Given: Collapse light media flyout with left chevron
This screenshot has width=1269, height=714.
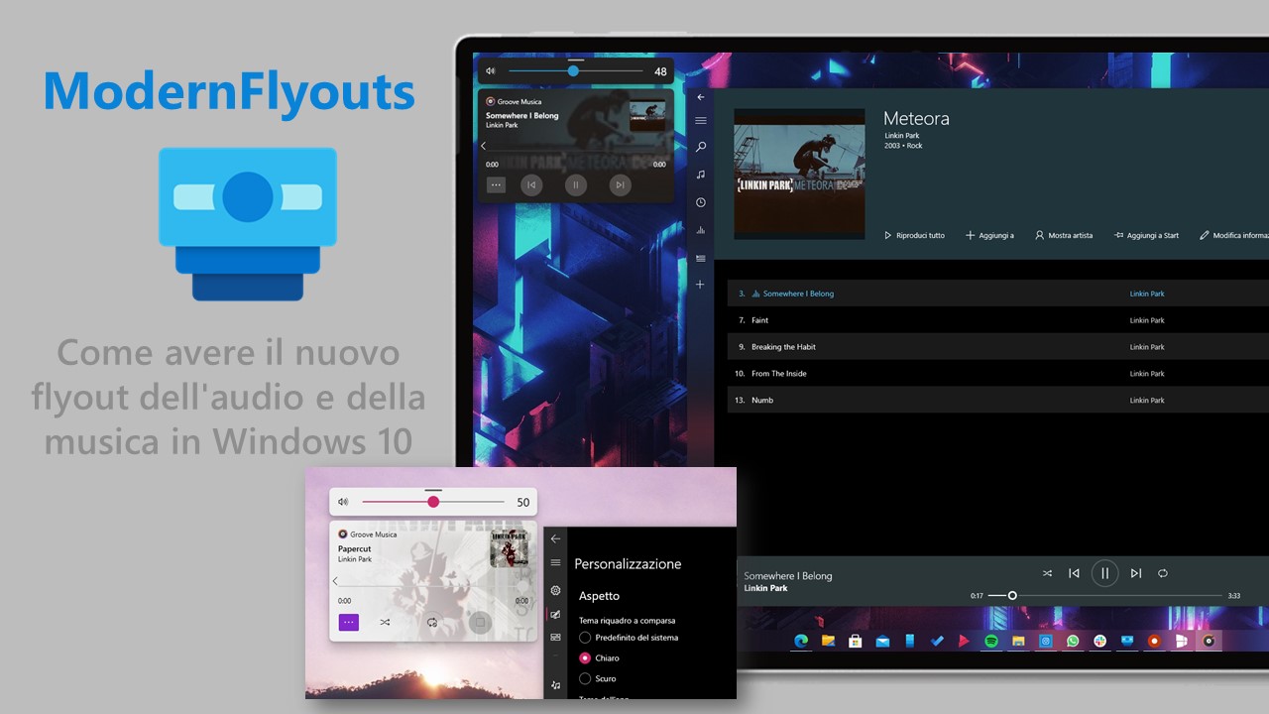Looking at the screenshot, I should tap(335, 581).
